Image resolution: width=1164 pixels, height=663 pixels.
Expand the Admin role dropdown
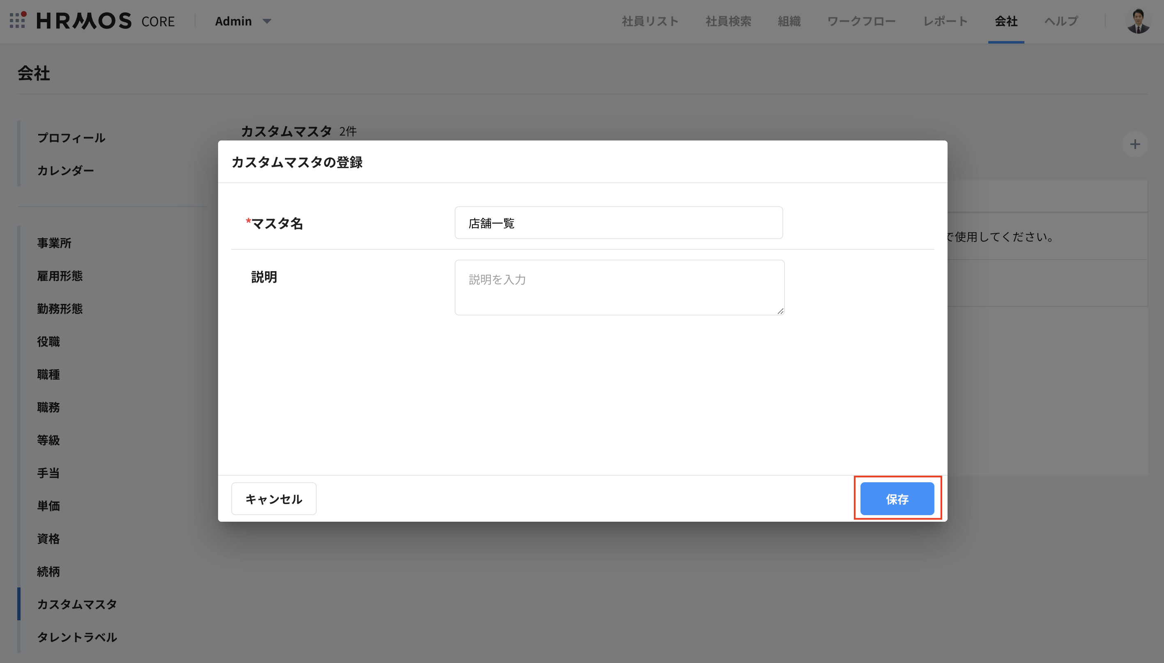tap(243, 21)
